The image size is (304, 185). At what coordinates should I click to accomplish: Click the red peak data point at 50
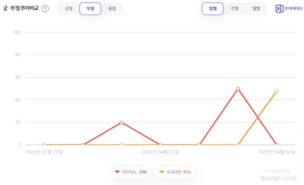(x=238, y=89)
